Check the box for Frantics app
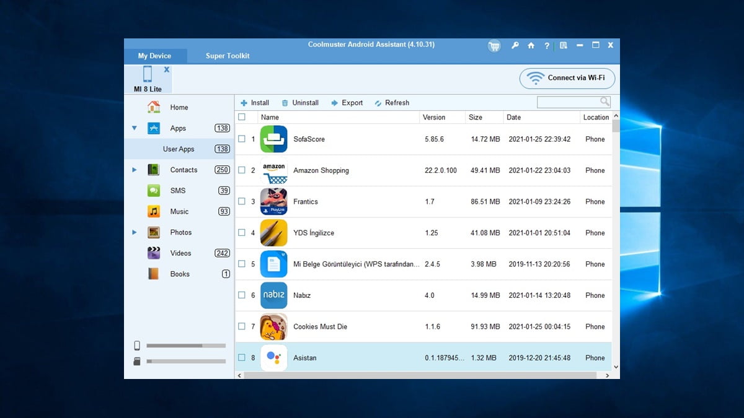 click(x=242, y=201)
